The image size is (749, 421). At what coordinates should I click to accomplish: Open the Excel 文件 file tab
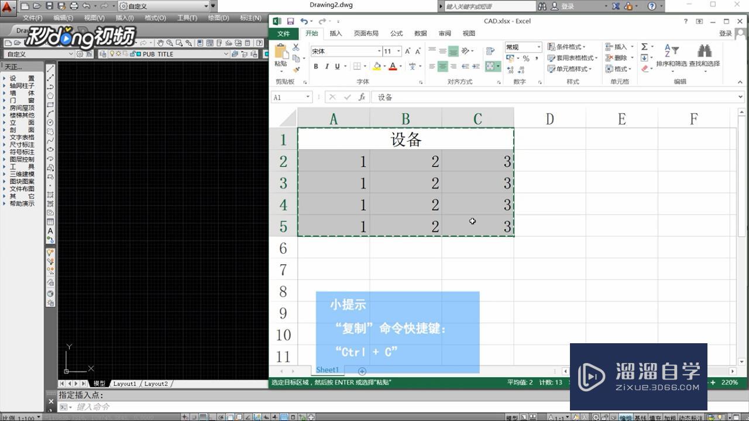point(284,33)
